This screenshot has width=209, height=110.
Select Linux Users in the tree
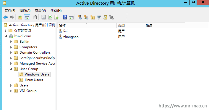coord(34,80)
